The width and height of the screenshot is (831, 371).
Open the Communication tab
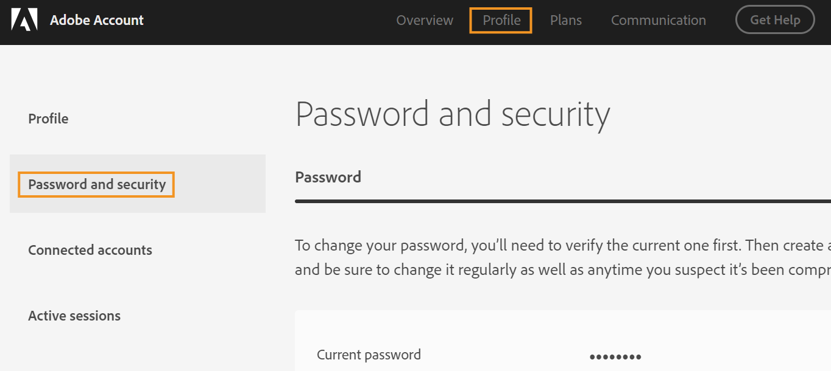(x=658, y=20)
